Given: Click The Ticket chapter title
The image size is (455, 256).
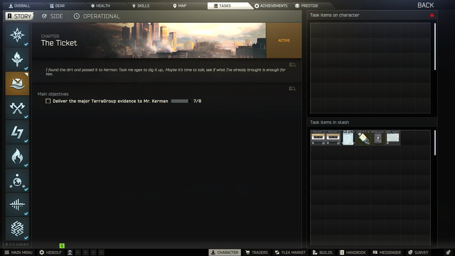Looking at the screenshot, I should tap(59, 43).
